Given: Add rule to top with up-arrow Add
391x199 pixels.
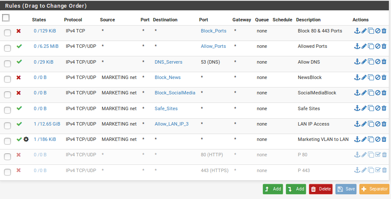Looking at the screenshot, I should (273, 189).
